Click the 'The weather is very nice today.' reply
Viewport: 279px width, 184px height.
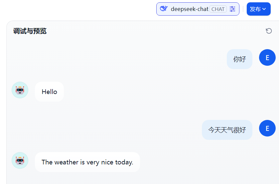click(x=87, y=162)
